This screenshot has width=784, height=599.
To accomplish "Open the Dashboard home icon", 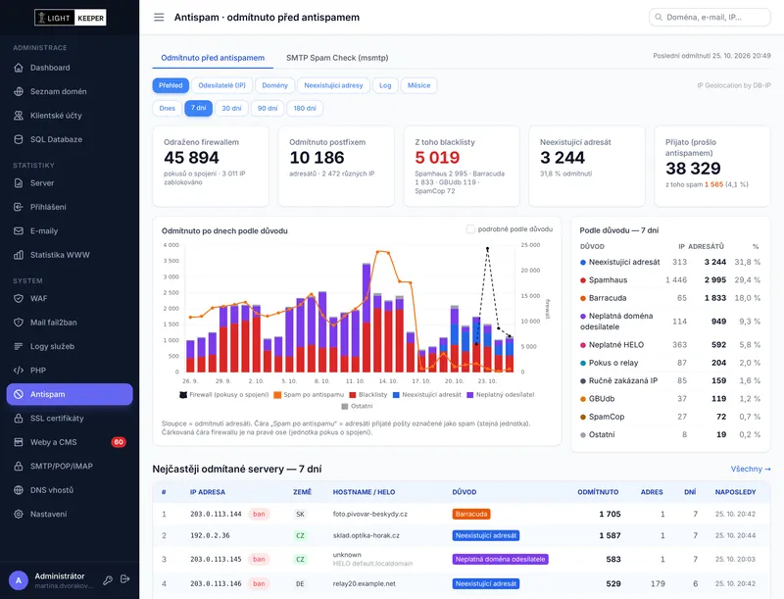I will click(19, 68).
